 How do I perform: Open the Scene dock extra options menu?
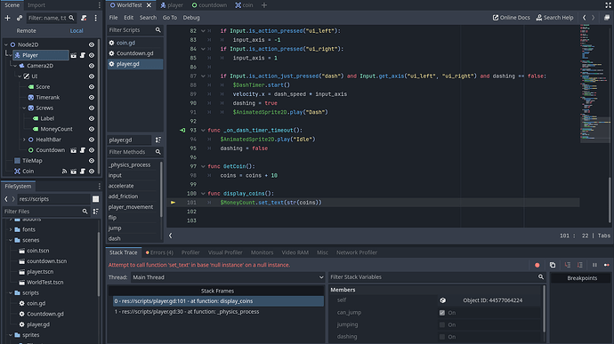[95, 18]
